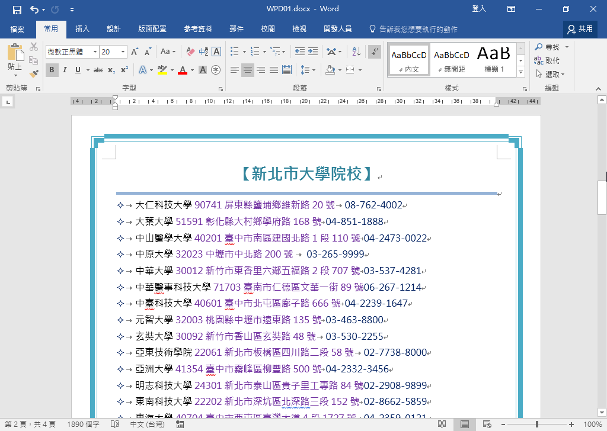Viewport: 607px width, 431px height.
Task: Increase font size with the grow font icon
Action: click(135, 52)
